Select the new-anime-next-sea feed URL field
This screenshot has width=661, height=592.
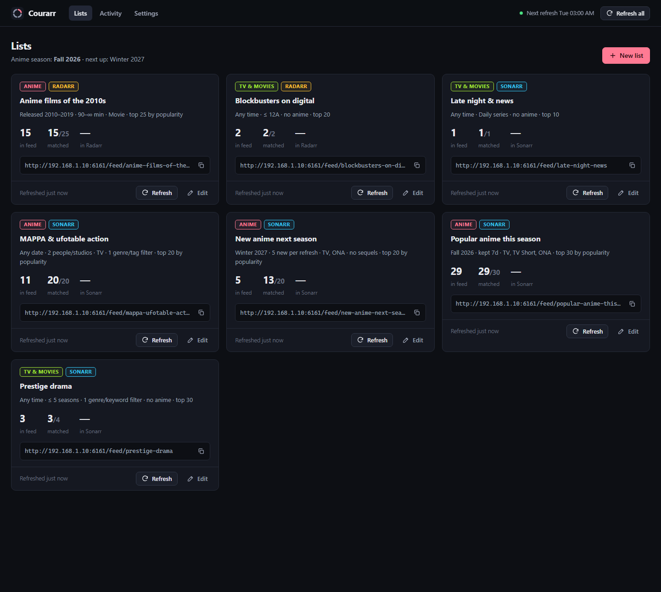coord(330,313)
